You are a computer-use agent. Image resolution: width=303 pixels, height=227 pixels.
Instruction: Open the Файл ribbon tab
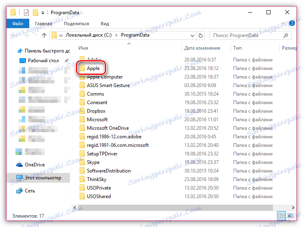click(18, 24)
